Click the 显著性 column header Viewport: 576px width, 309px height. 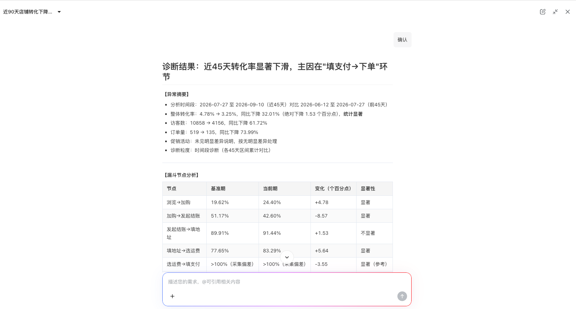[368, 189]
